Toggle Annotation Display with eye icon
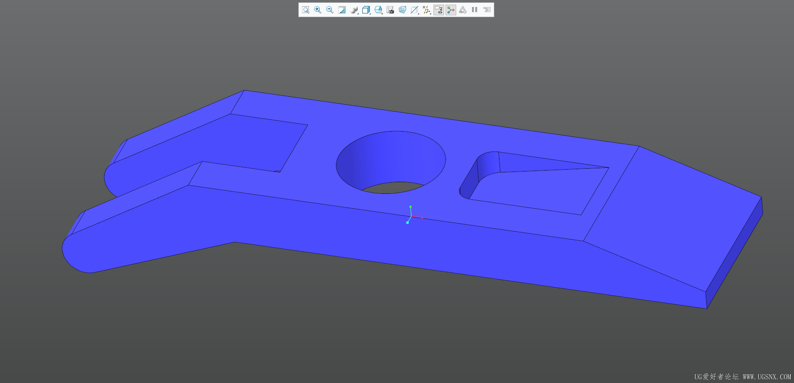 [439, 10]
